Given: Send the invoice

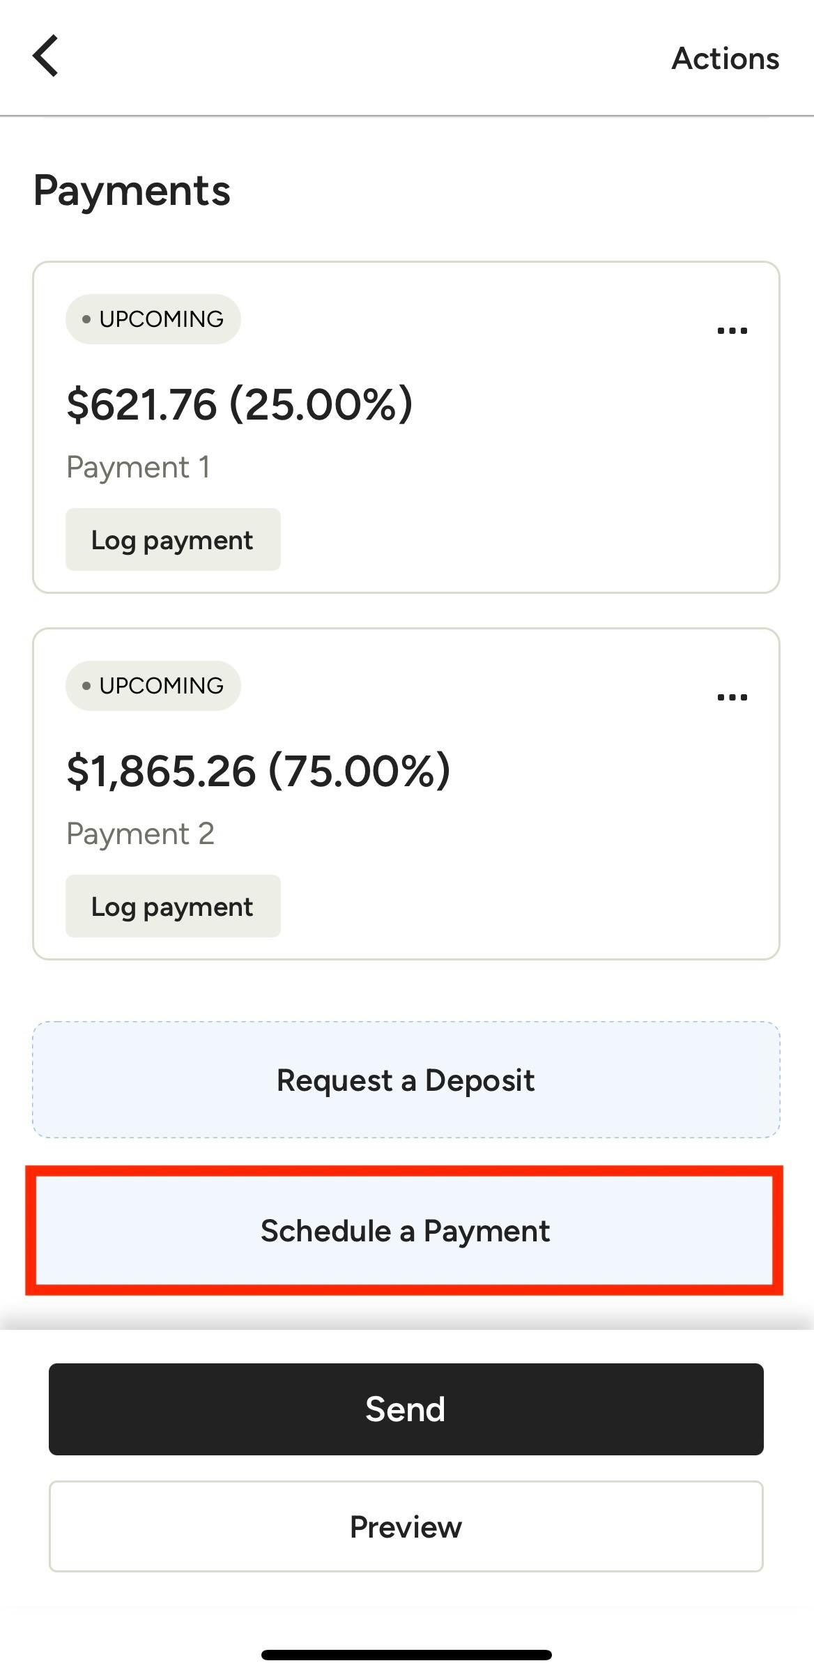Looking at the screenshot, I should (x=406, y=1409).
